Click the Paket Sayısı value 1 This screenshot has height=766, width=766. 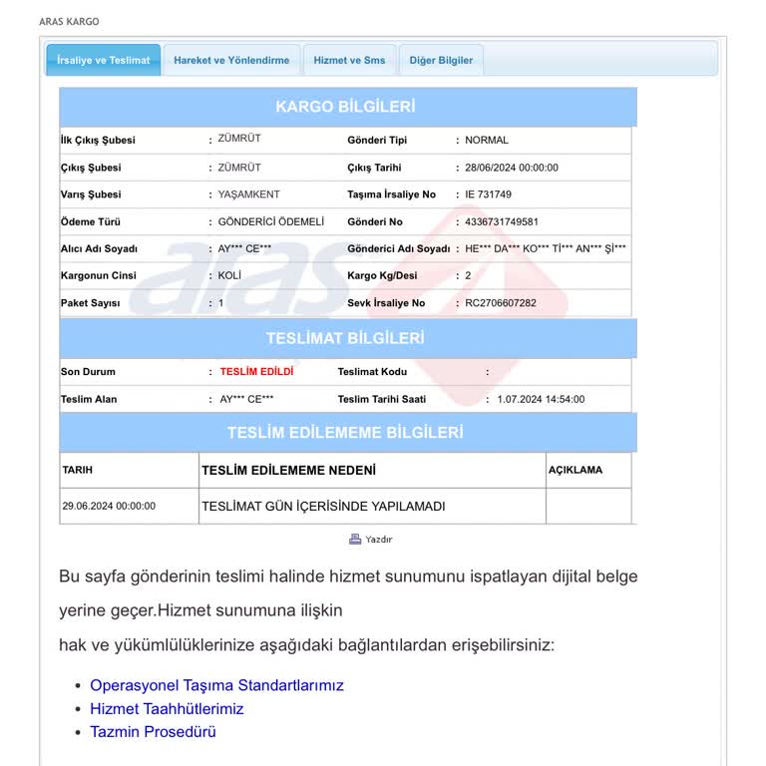(x=220, y=303)
